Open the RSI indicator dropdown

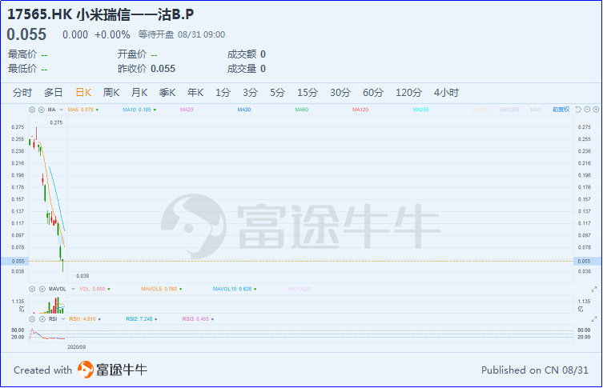tap(63, 319)
